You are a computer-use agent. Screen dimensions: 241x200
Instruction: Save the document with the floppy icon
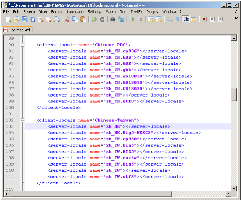click(x=24, y=20)
